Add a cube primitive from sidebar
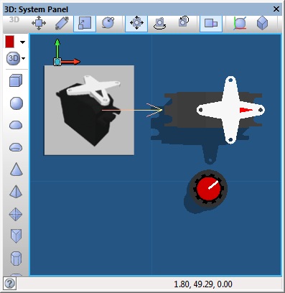The width and height of the screenshot is (285, 293). 16,80
